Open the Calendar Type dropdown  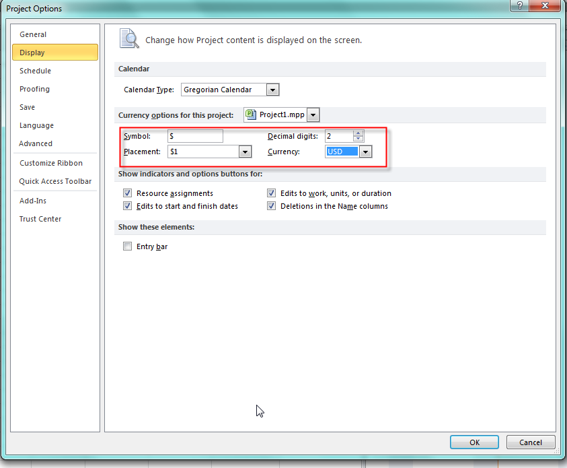272,90
